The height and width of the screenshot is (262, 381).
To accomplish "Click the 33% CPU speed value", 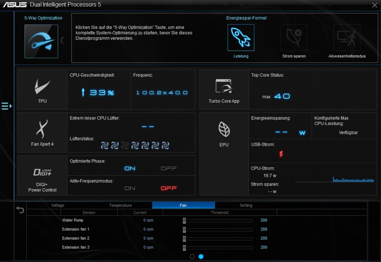I will tap(102, 93).
